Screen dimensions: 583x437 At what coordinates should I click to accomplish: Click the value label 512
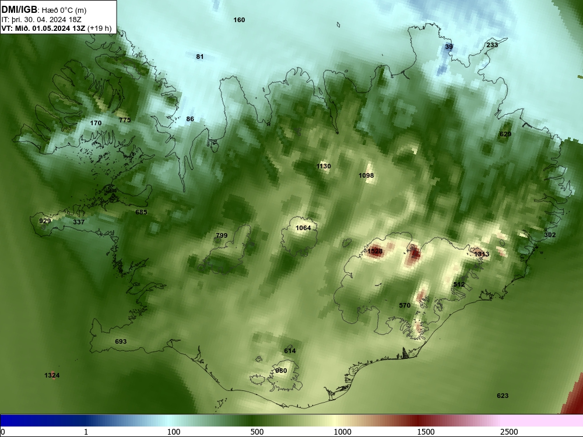[x=459, y=285]
